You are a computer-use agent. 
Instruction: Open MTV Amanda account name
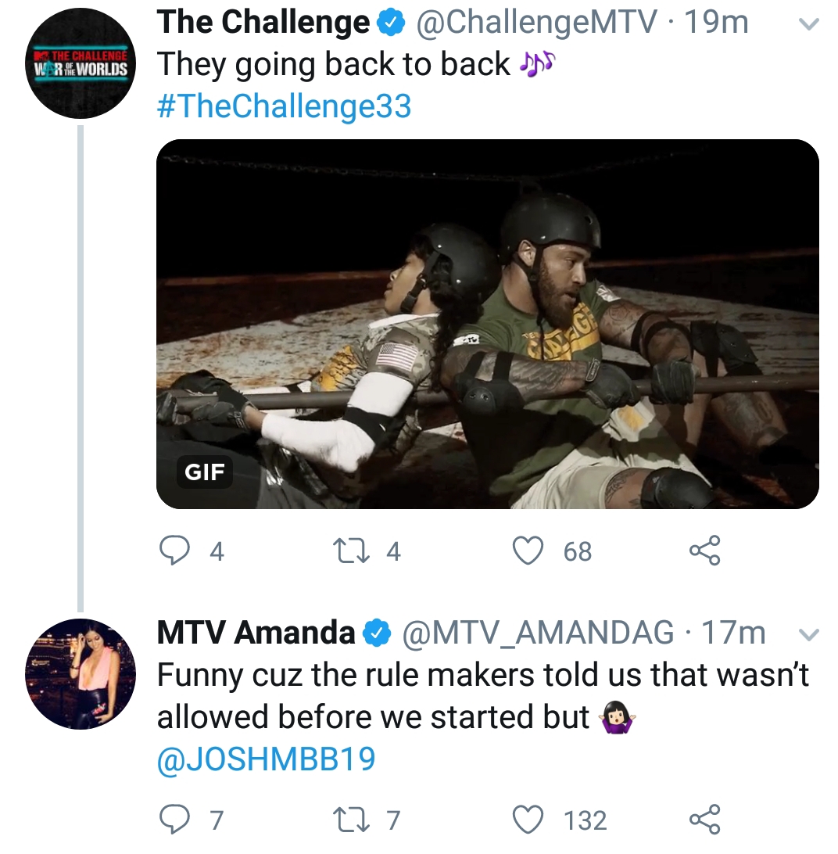pos(256,633)
